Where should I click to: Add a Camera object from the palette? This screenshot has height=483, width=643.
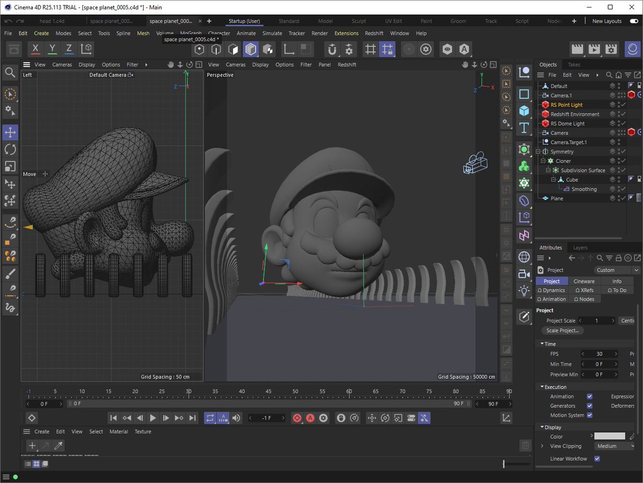[x=524, y=274]
